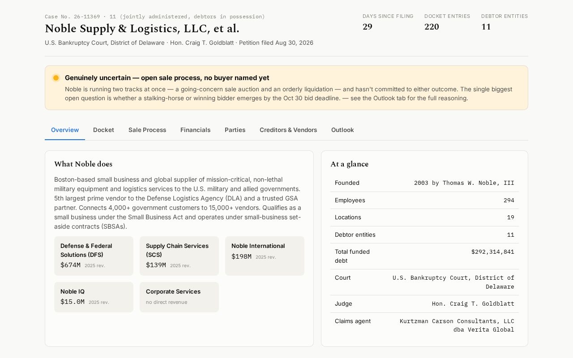
Task: Click "Kurtzman Carson Consultants, LLC dba Verita Global"
Action: pos(457,325)
